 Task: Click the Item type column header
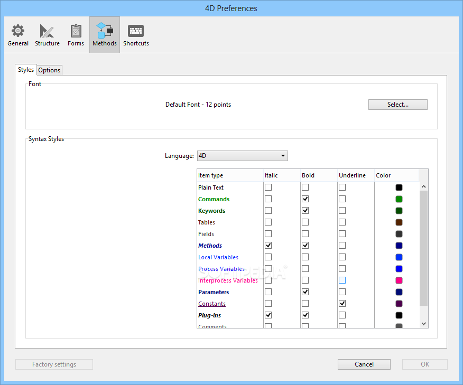(x=230, y=175)
